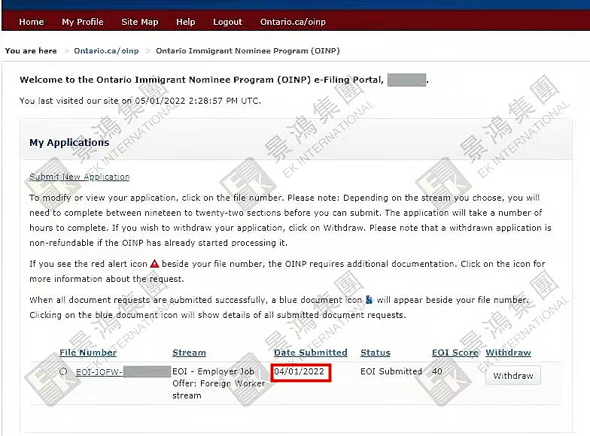Go to My Profile in the top menu

[83, 22]
